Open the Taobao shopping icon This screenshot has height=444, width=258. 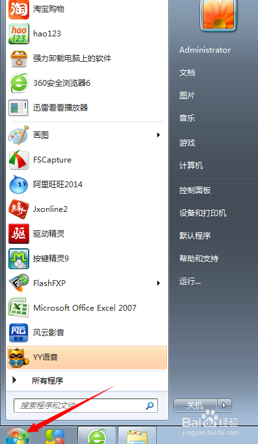coord(19,9)
